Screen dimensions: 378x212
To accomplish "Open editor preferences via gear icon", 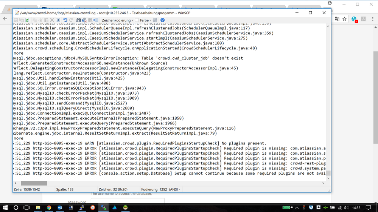I will 155,20.
